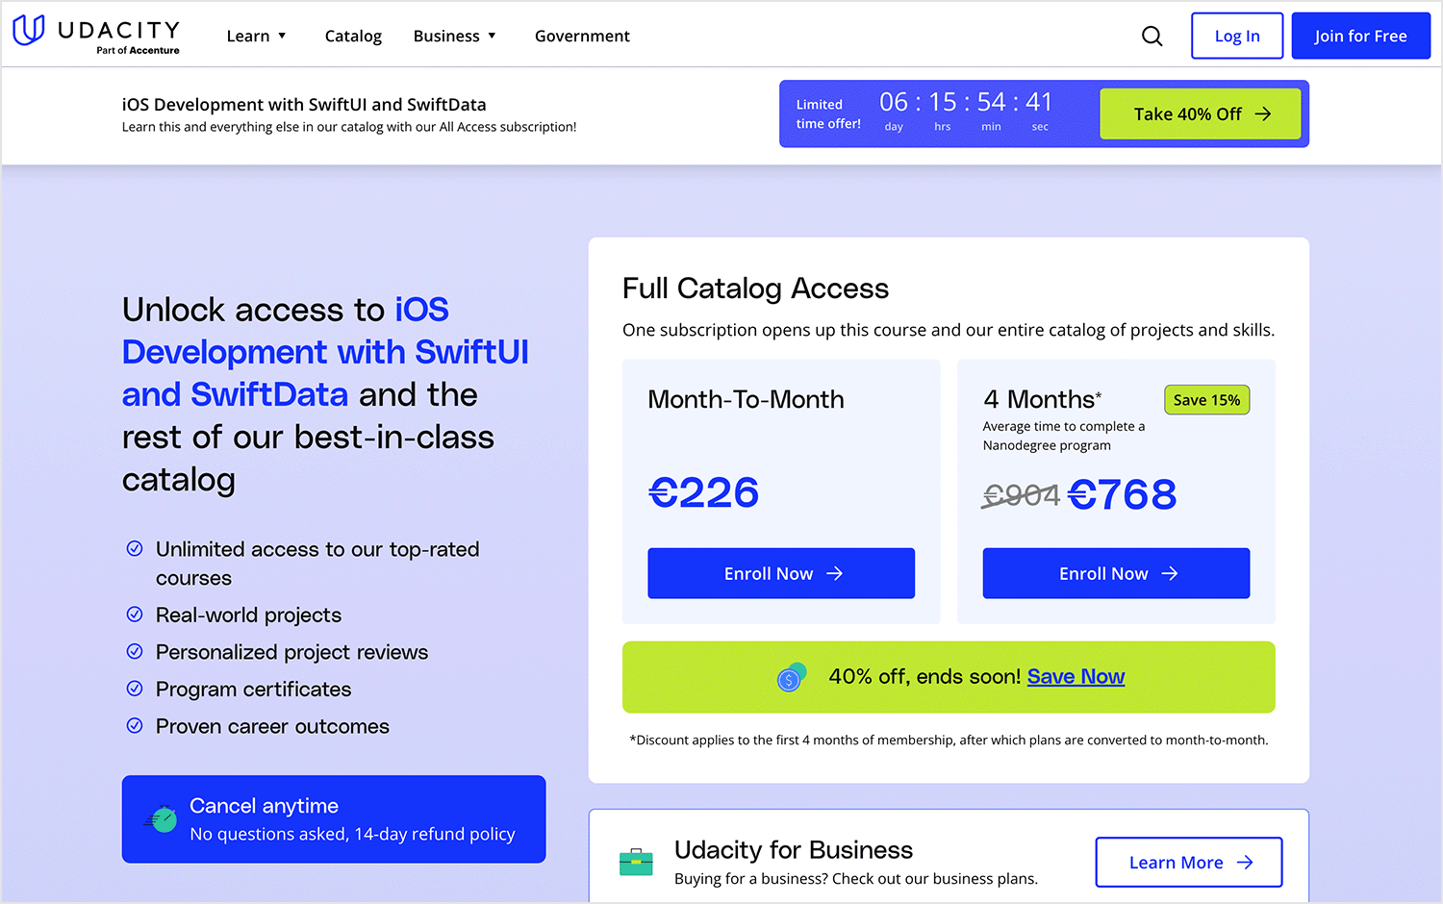Enroll Now on the 4 Months plan
The image size is (1443, 904).
pos(1115,573)
